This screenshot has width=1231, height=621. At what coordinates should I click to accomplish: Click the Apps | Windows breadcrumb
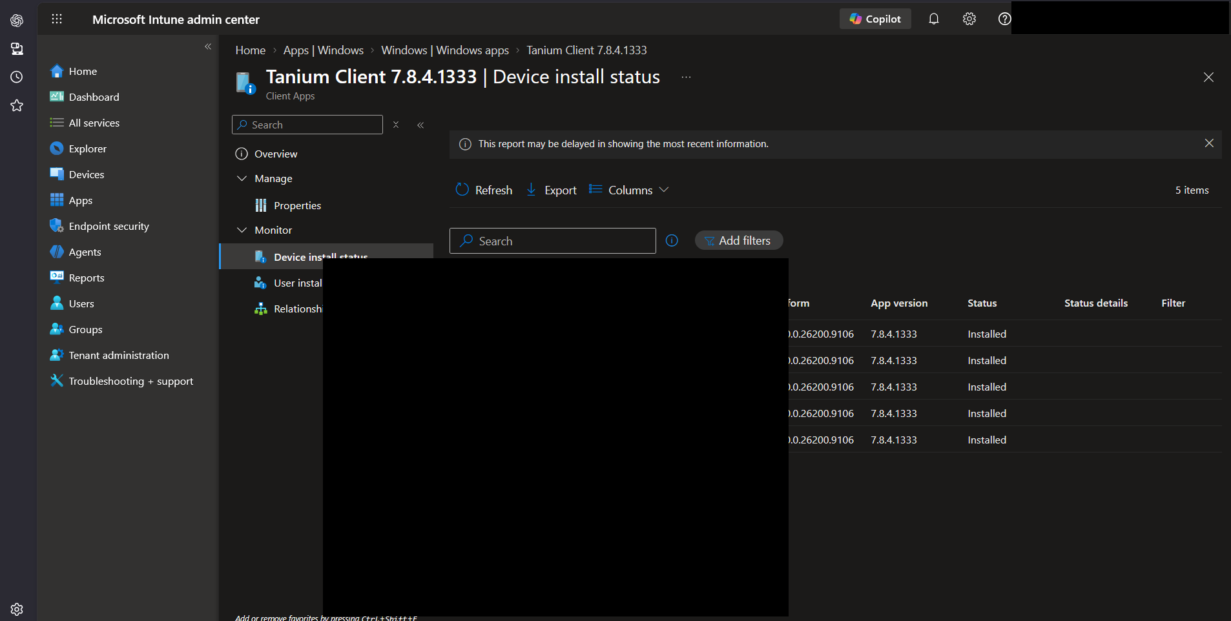pyautogui.click(x=324, y=50)
